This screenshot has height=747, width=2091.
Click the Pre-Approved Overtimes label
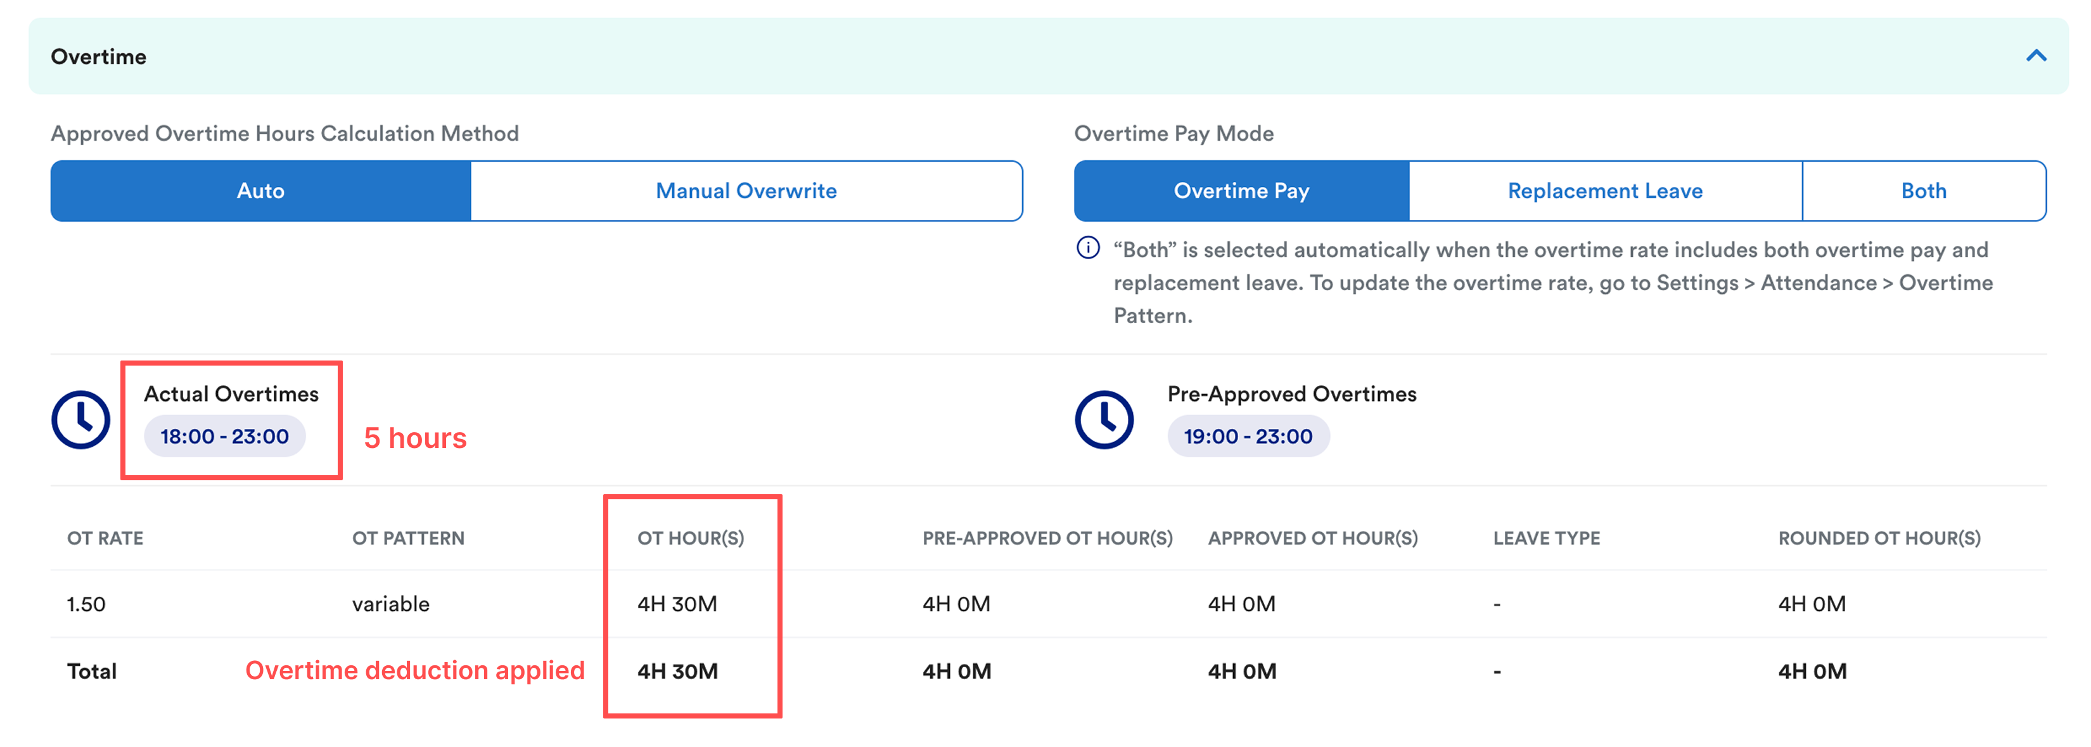1291,394
